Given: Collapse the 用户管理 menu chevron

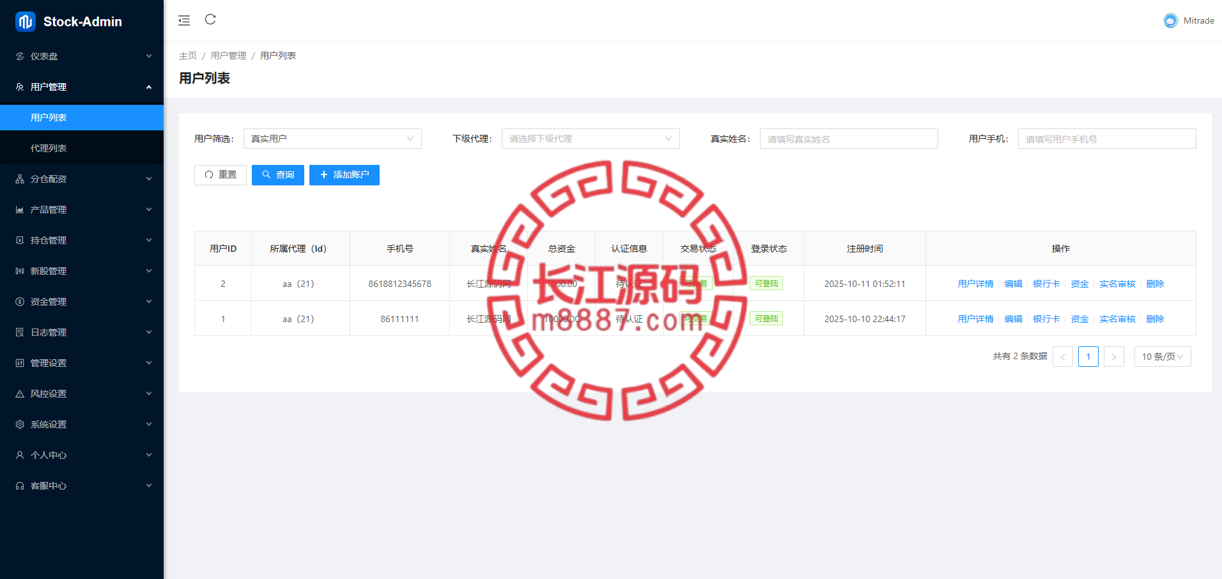Looking at the screenshot, I should (x=149, y=87).
